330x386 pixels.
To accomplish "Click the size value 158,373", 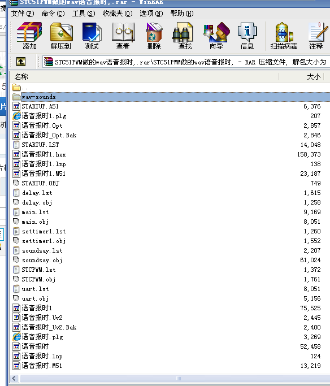I will point(309,154).
